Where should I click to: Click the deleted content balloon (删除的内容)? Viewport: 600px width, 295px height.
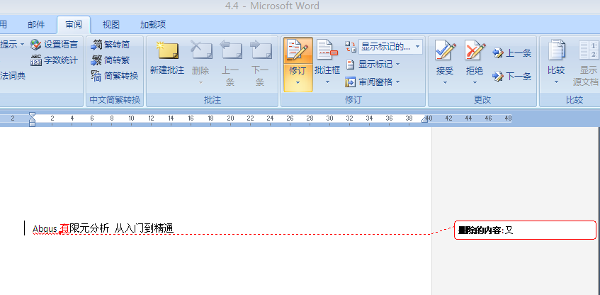[x=525, y=230]
